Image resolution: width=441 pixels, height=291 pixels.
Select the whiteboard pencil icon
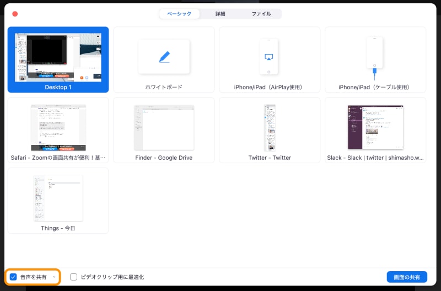164,57
